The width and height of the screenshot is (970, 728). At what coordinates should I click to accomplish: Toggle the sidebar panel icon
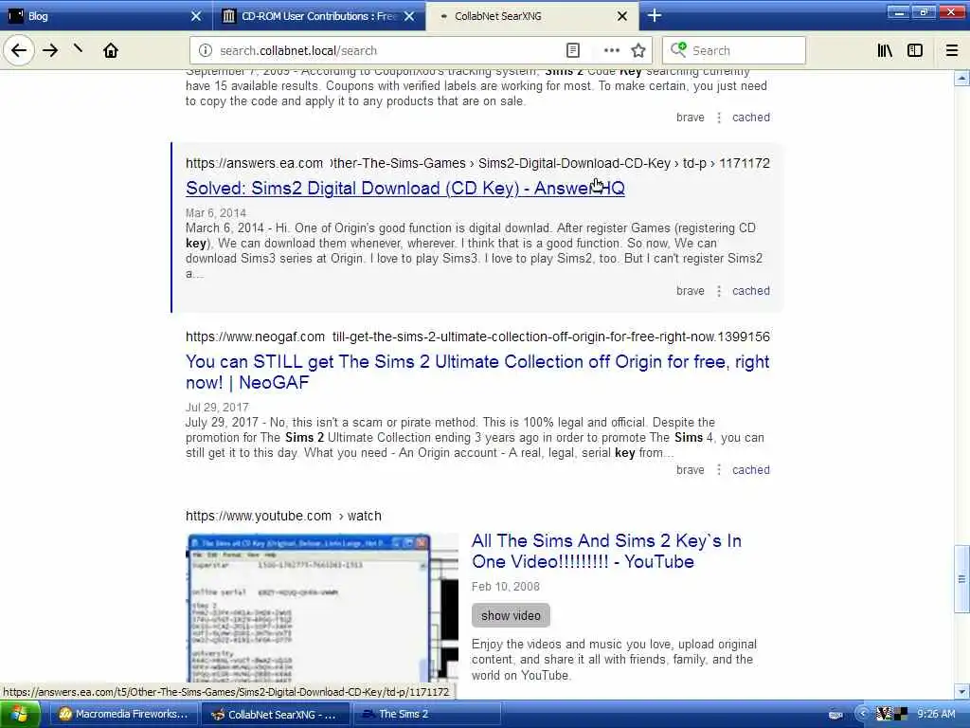(x=915, y=50)
